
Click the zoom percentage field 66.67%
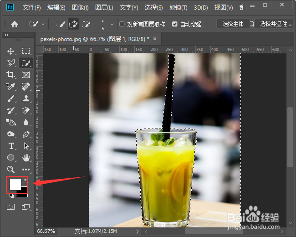click(x=46, y=231)
